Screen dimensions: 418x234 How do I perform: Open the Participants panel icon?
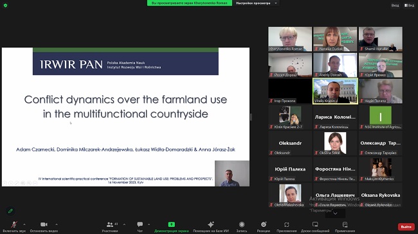click(x=109, y=224)
